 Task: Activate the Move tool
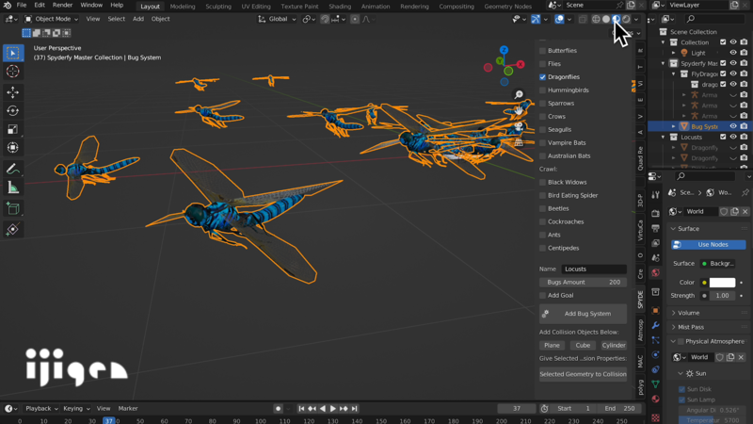(x=13, y=91)
